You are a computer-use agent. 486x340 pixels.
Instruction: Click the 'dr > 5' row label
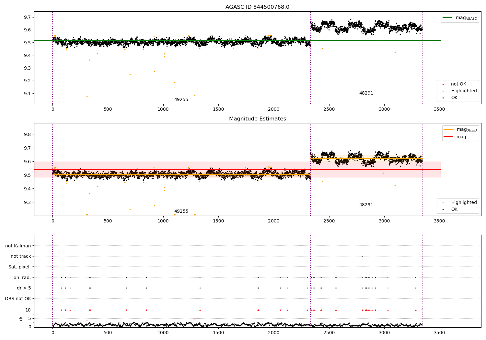coord(24,288)
